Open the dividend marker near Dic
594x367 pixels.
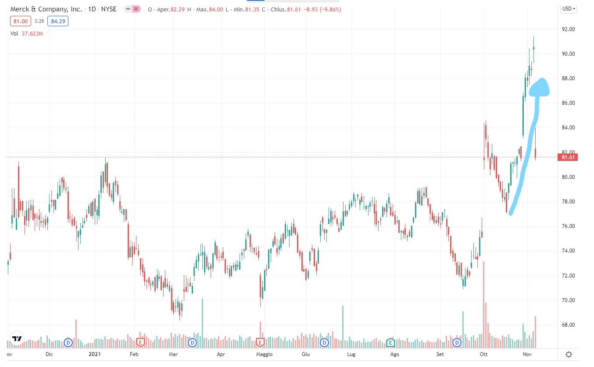coord(68,342)
